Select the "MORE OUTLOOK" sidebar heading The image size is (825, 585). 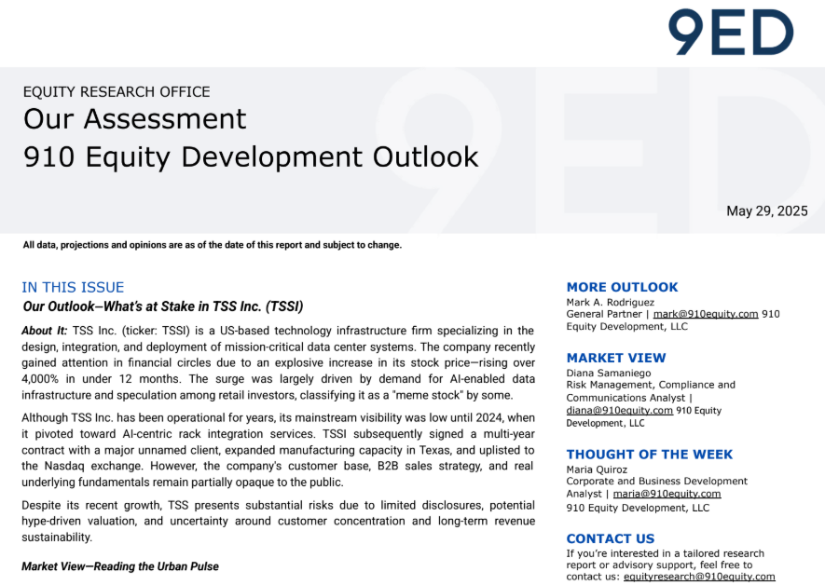(x=622, y=287)
